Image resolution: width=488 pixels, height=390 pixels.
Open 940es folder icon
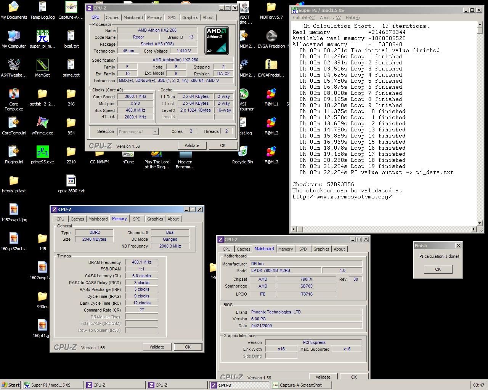click(42, 300)
